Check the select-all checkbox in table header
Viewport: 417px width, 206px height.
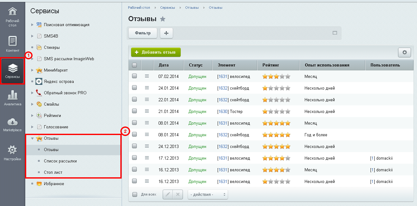pos(135,65)
